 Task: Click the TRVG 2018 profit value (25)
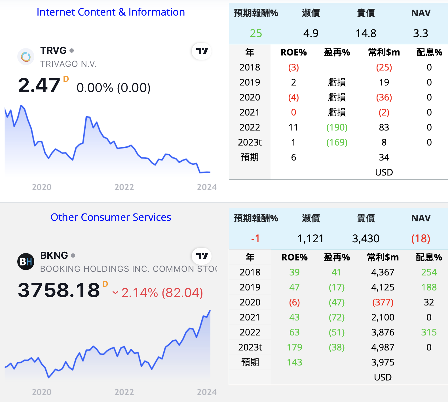pos(384,67)
